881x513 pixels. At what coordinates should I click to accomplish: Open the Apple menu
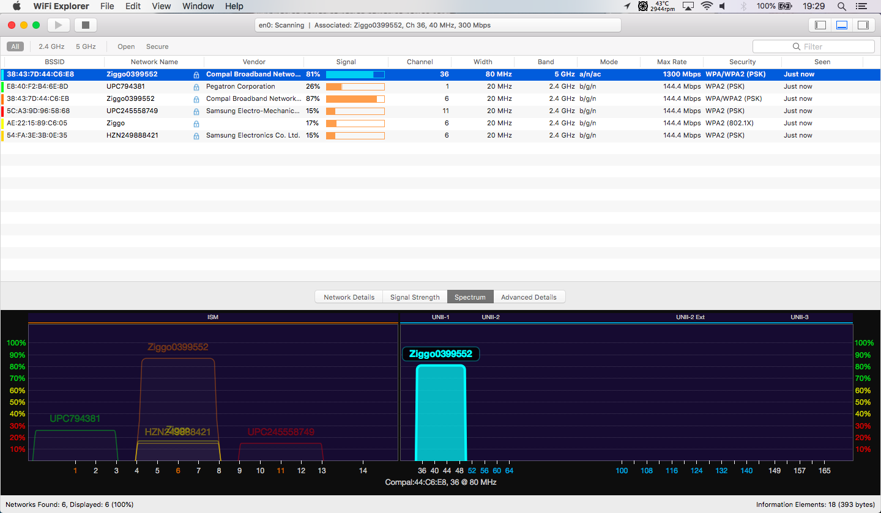click(x=17, y=6)
